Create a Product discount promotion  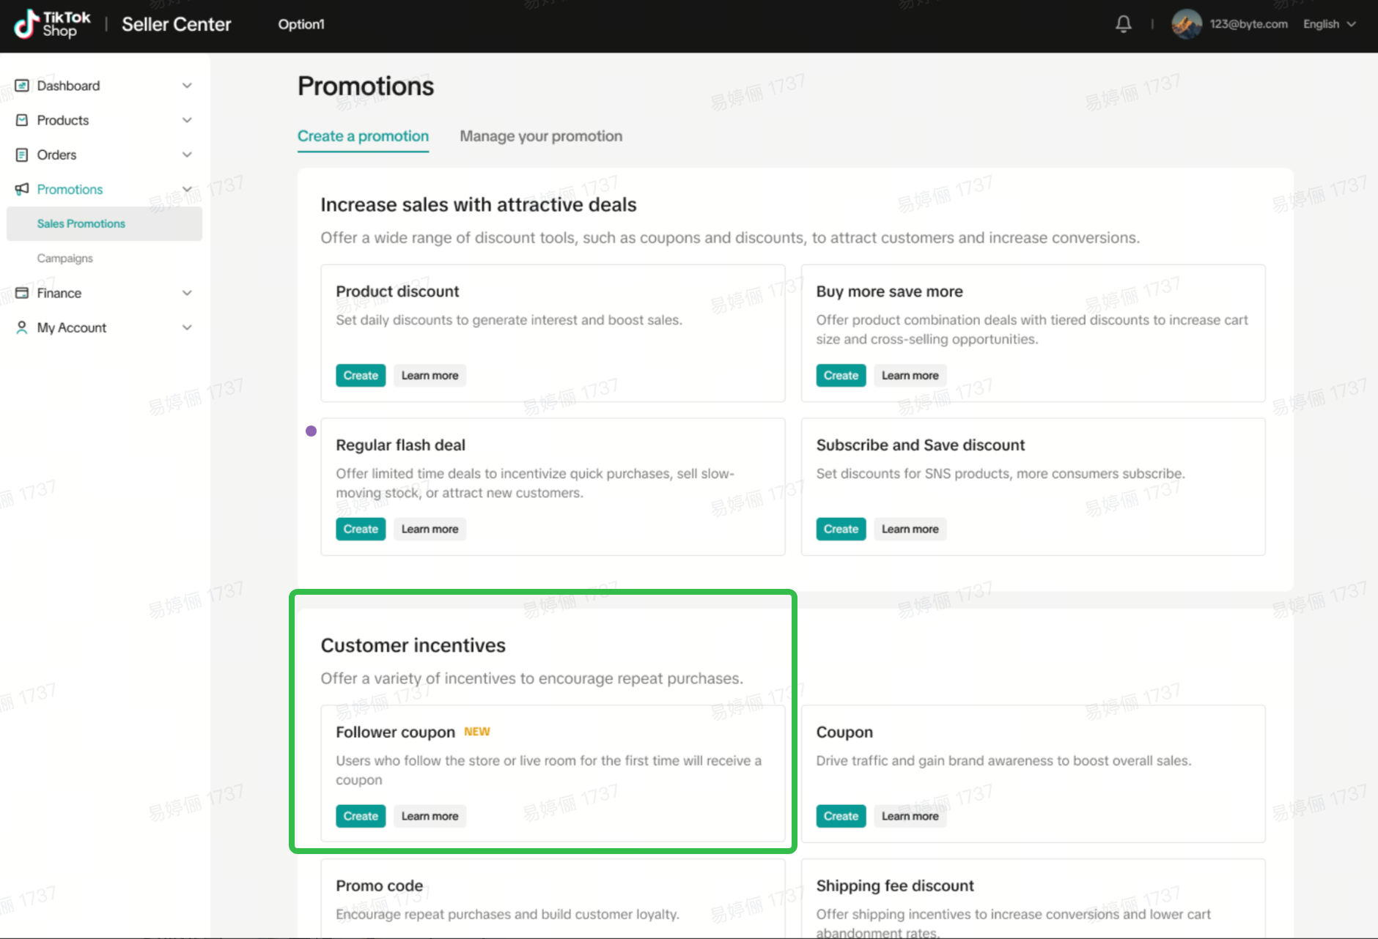coord(361,376)
